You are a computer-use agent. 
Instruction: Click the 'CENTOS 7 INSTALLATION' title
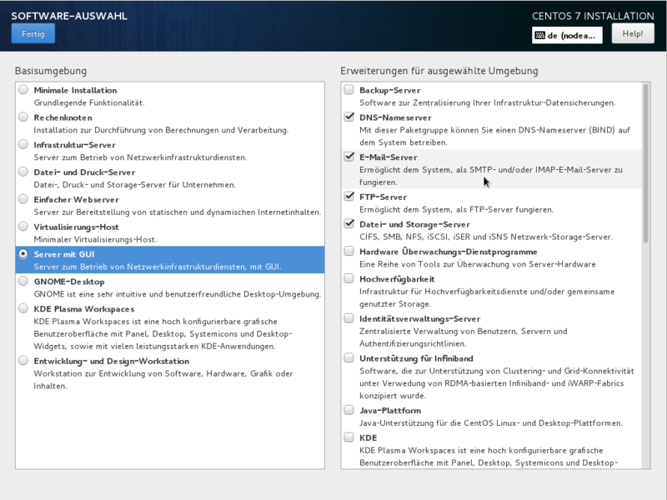(593, 16)
